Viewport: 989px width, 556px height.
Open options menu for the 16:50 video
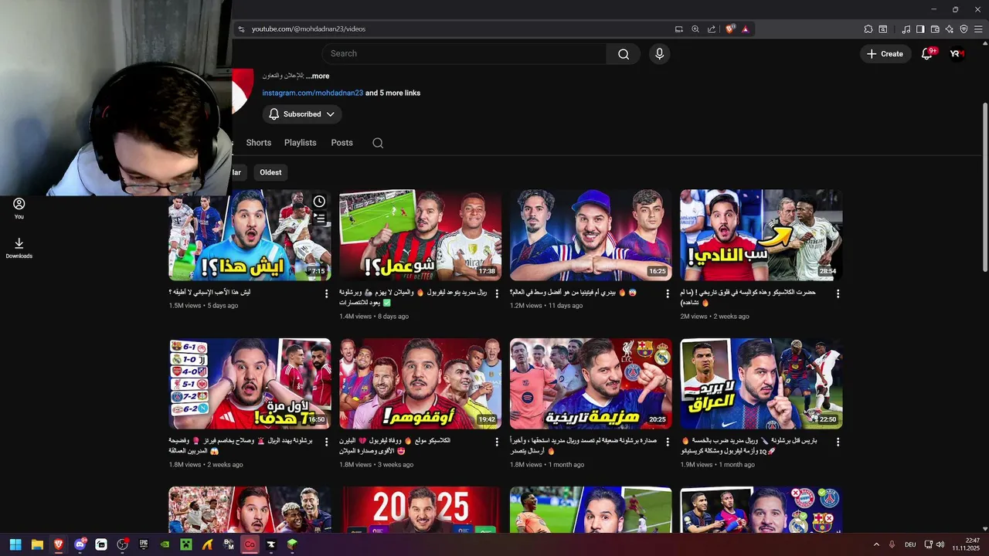327,442
